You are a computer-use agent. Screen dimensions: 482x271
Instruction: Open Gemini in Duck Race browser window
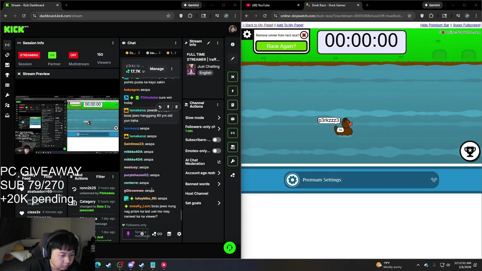click(432, 5)
